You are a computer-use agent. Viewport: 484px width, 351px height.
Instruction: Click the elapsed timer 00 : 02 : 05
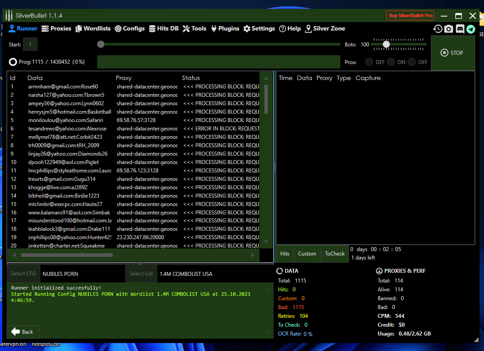385,249
